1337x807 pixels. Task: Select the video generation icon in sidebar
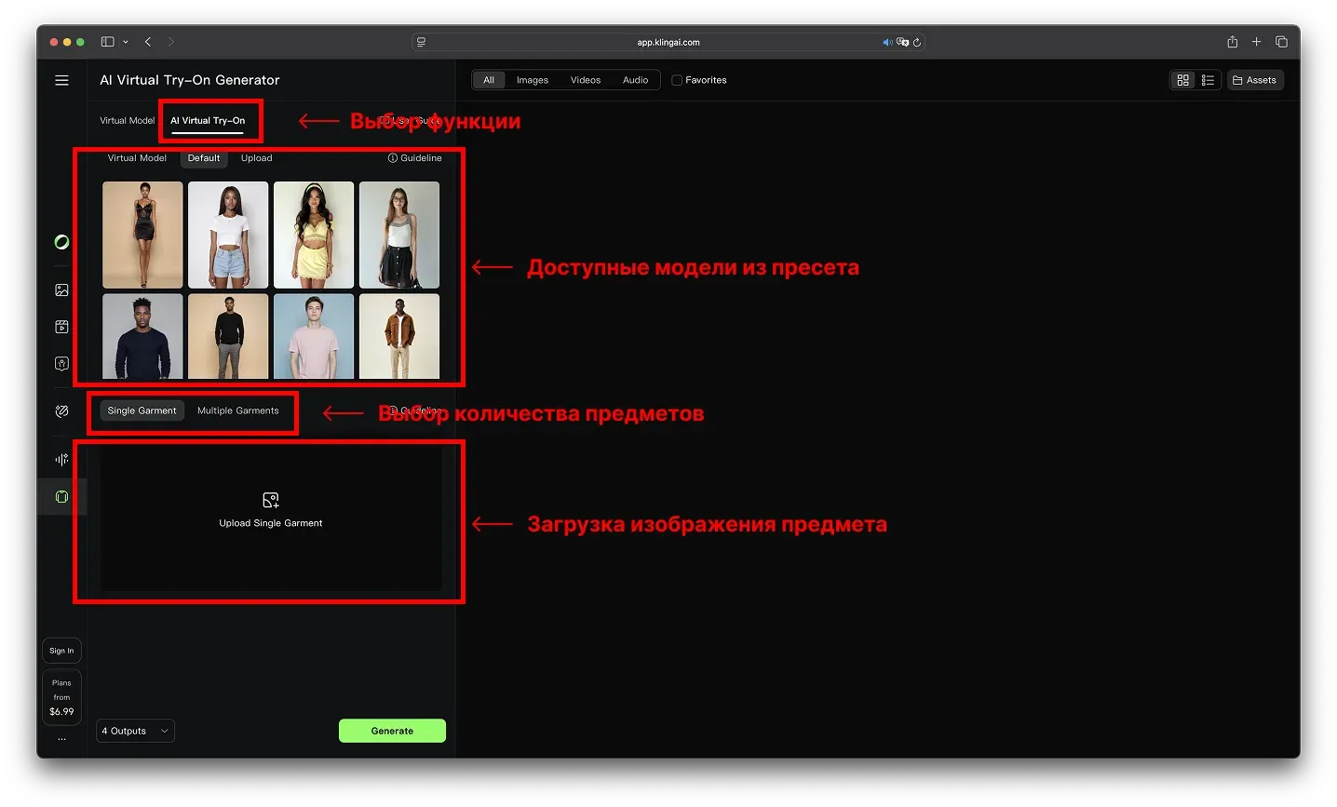coord(61,327)
